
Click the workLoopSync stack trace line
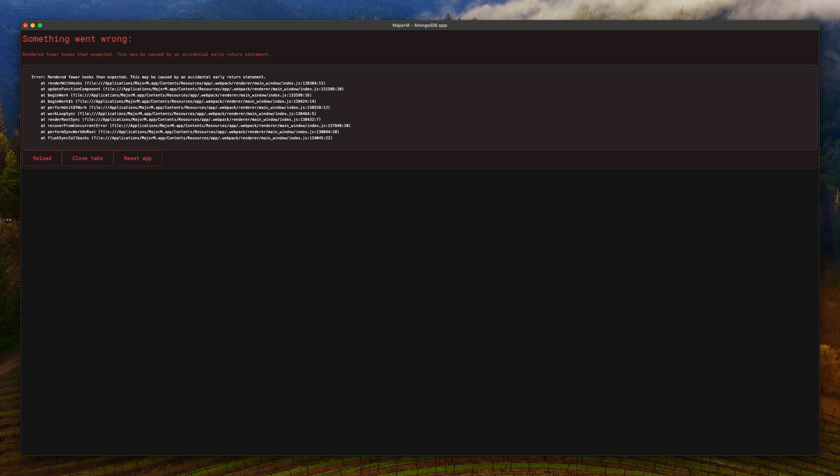click(178, 114)
